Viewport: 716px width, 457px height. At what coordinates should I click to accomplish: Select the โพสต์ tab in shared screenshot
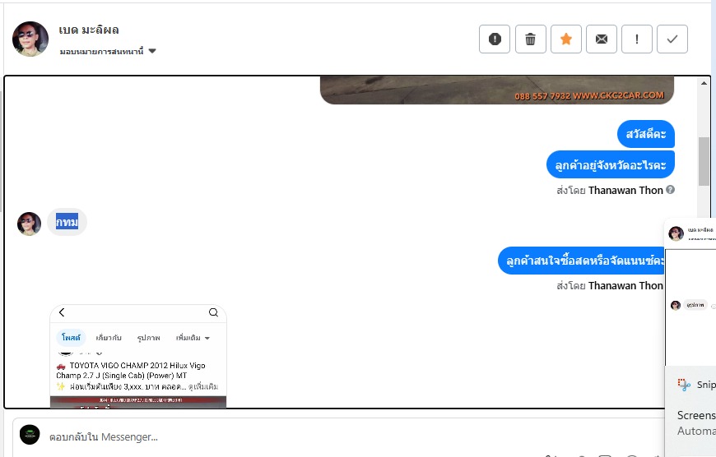71,338
